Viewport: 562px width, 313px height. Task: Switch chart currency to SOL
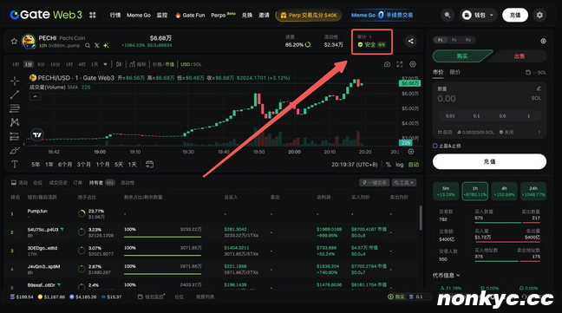point(198,64)
